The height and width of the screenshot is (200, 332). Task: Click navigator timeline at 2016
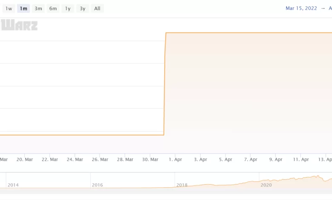tap(97, 185)
